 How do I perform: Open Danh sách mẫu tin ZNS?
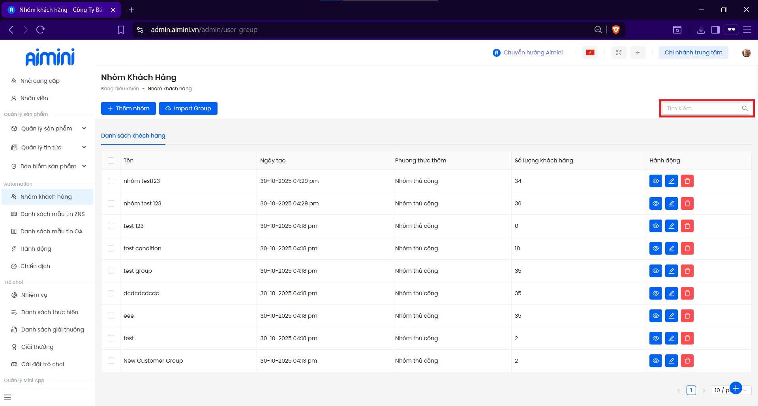tap(53, 214)
